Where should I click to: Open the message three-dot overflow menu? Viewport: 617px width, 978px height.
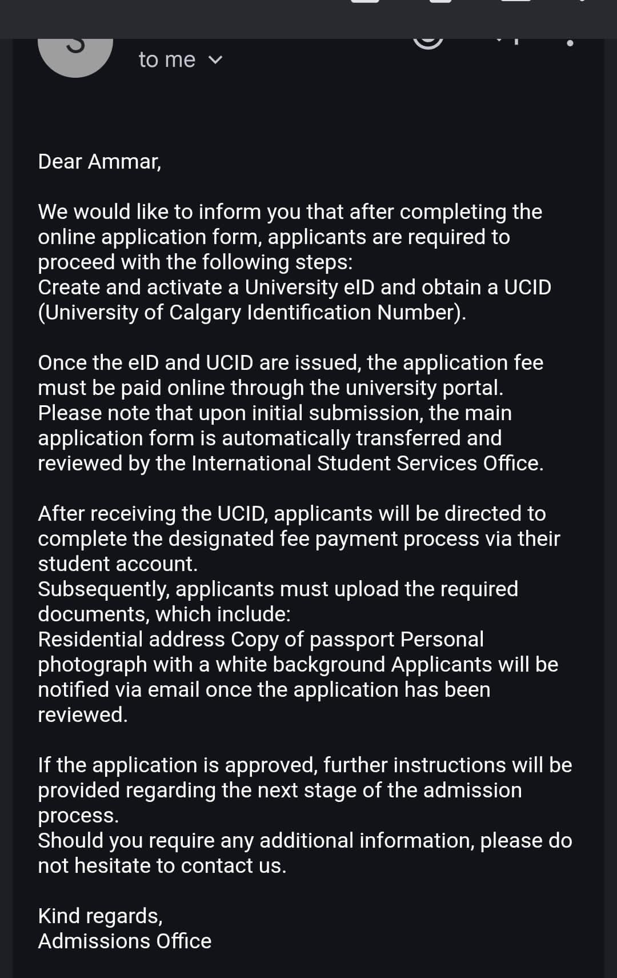click(x=570, y=42)
